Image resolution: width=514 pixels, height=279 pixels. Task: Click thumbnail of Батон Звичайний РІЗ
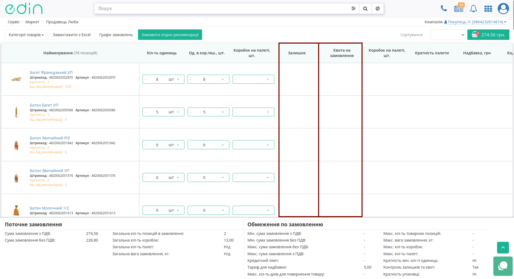pyautogui.click(x=16, y=145)
